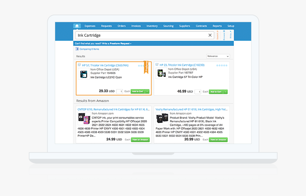Image resolution: width=306 pixels, height=196 pixels.
Task: Expand Add to Cart options for HP 23
Action: pyautogui.click(x=226, y=92)
